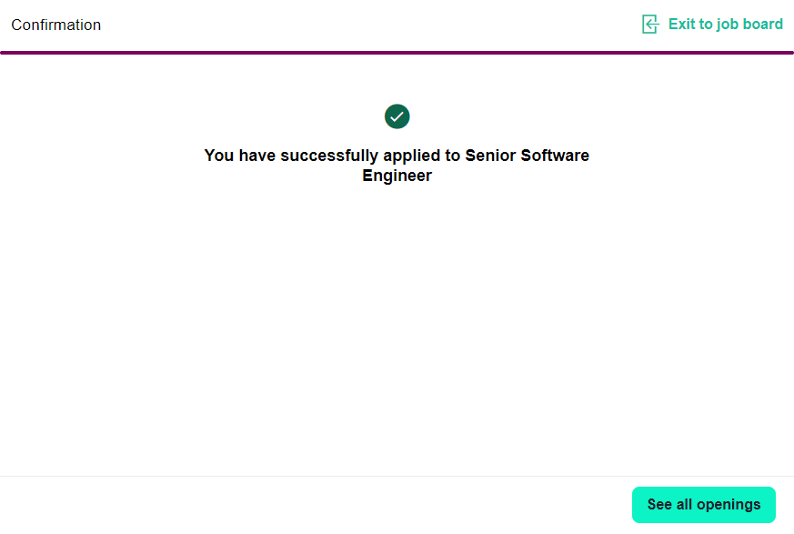The width and height of the screenshot is (794, 534).
Task: Leave the application via the arrow-door icon
Action: click(649, 25)
